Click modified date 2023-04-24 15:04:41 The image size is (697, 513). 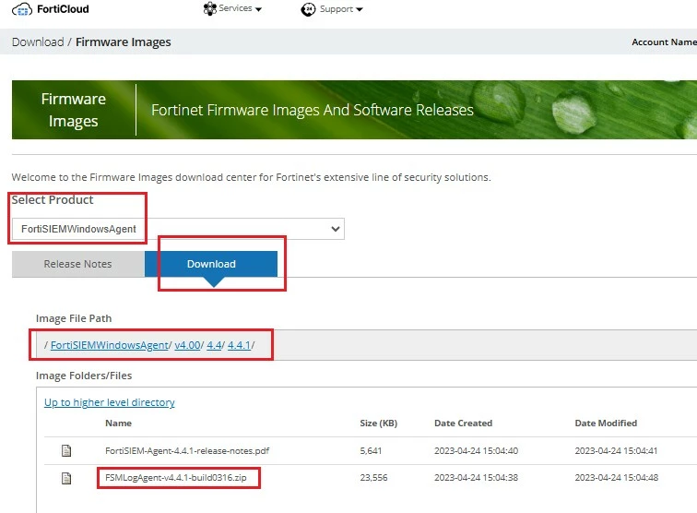coord(616,450)
